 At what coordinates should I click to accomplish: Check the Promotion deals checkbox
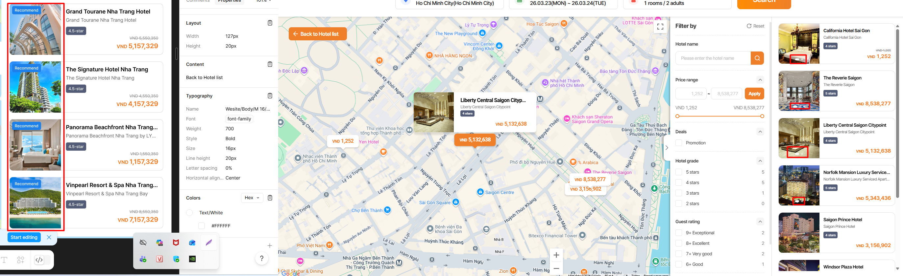[679, 143]
